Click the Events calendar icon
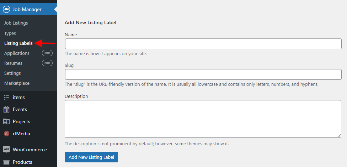347x167 pixels. click(6, 109)
